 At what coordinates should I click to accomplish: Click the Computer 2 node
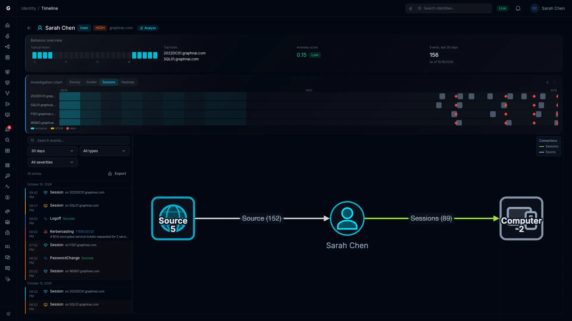point(521,218)
